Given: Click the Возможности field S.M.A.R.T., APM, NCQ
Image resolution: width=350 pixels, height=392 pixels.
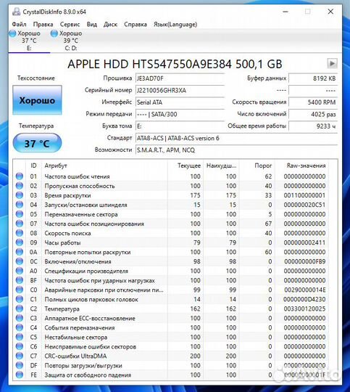Looking at the screenshot, I should pos(236,150).
